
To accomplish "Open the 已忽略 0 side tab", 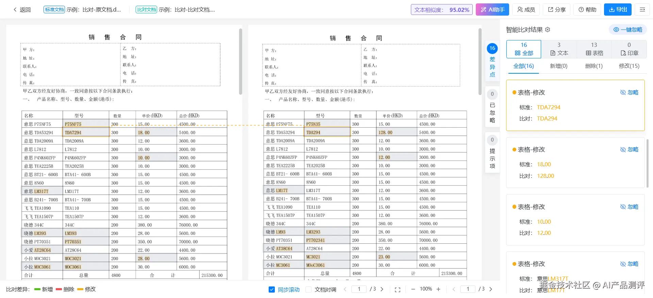I will pos(492,107).
